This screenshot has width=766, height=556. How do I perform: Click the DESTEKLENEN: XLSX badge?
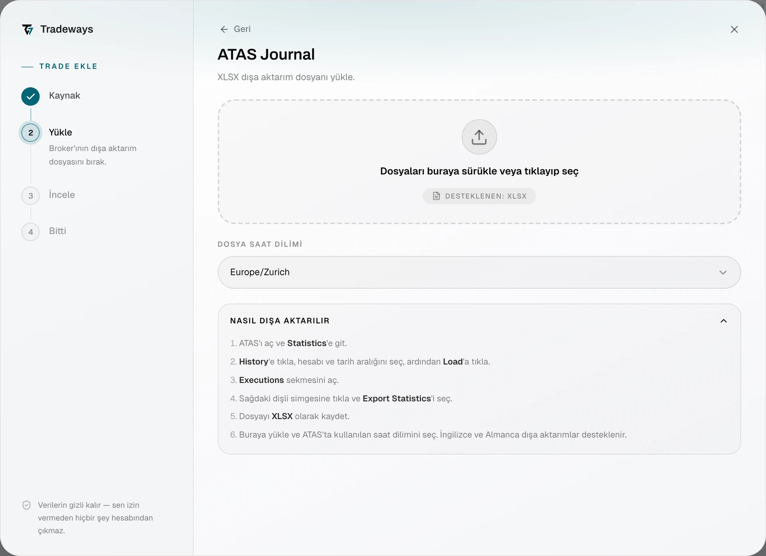479,196
